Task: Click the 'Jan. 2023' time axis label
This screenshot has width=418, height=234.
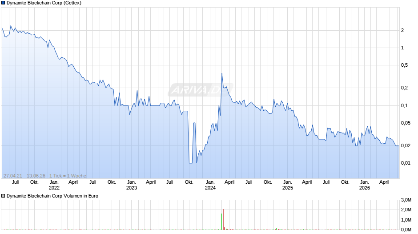Action: [x=132, y=185]
